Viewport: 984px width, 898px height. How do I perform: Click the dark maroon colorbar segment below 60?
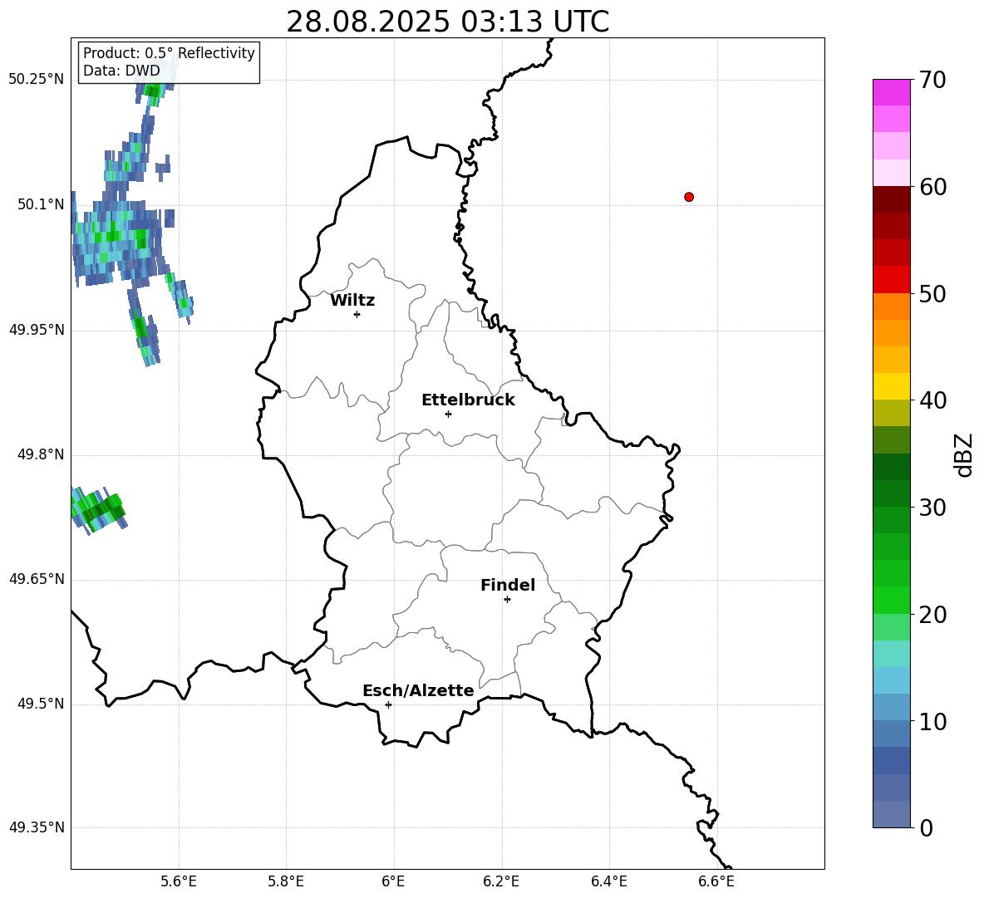click(891, 199)
